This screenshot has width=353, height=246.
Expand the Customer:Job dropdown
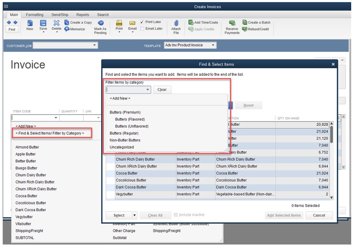(95, 45)
